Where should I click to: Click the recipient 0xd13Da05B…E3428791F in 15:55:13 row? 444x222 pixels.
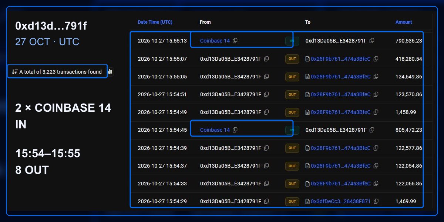pyautogui.click(x=336, y=41)
